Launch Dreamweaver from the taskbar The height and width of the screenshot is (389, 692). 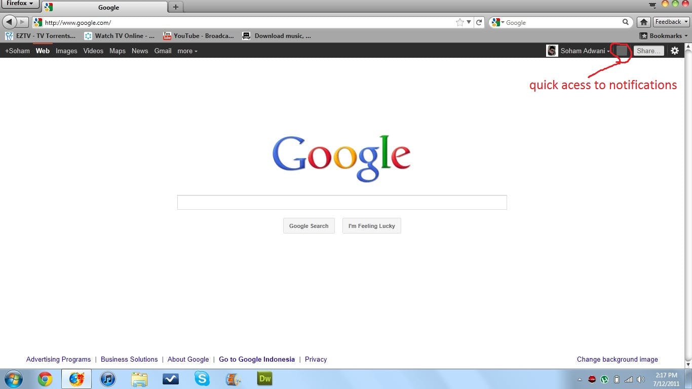coord(265,379)
